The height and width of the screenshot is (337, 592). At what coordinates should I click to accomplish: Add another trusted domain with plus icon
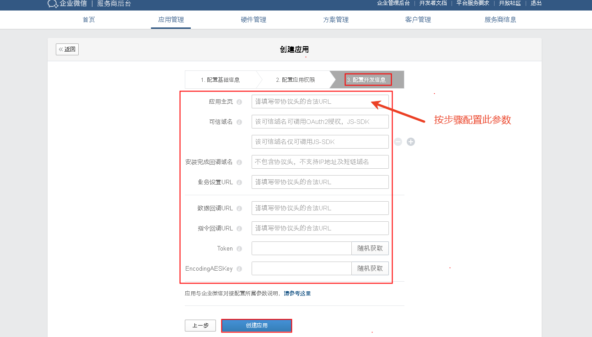[411, 142]
